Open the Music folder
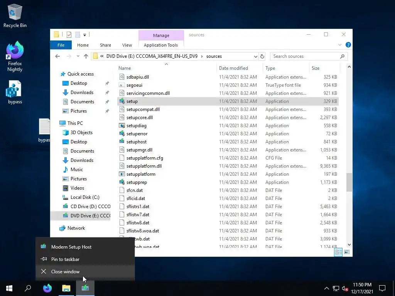The width and height of the screenshot is (395, 296). [x=77, y=170]
